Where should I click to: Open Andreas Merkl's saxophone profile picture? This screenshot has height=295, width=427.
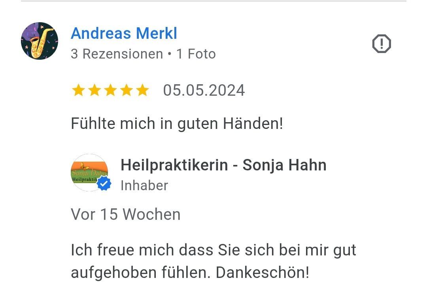[x=40, y=41]
